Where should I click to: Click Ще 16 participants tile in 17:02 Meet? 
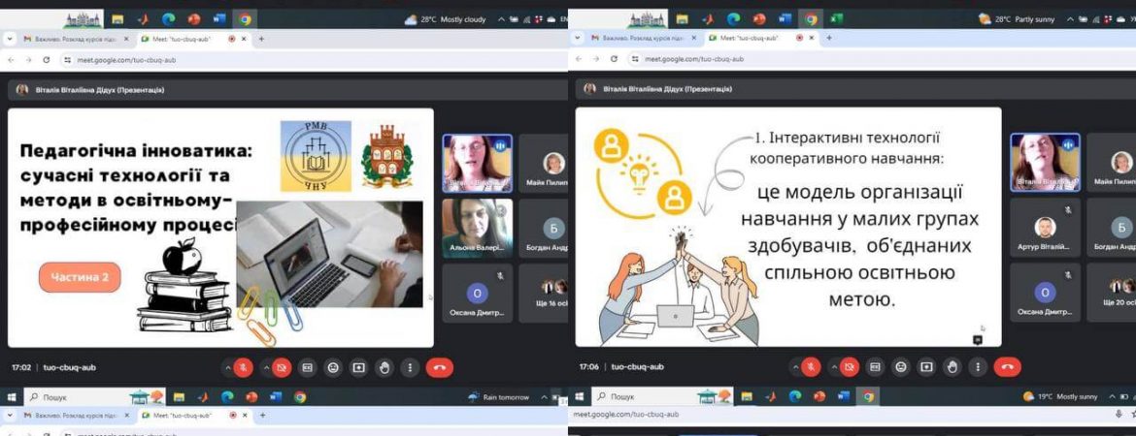pos(544,292)
